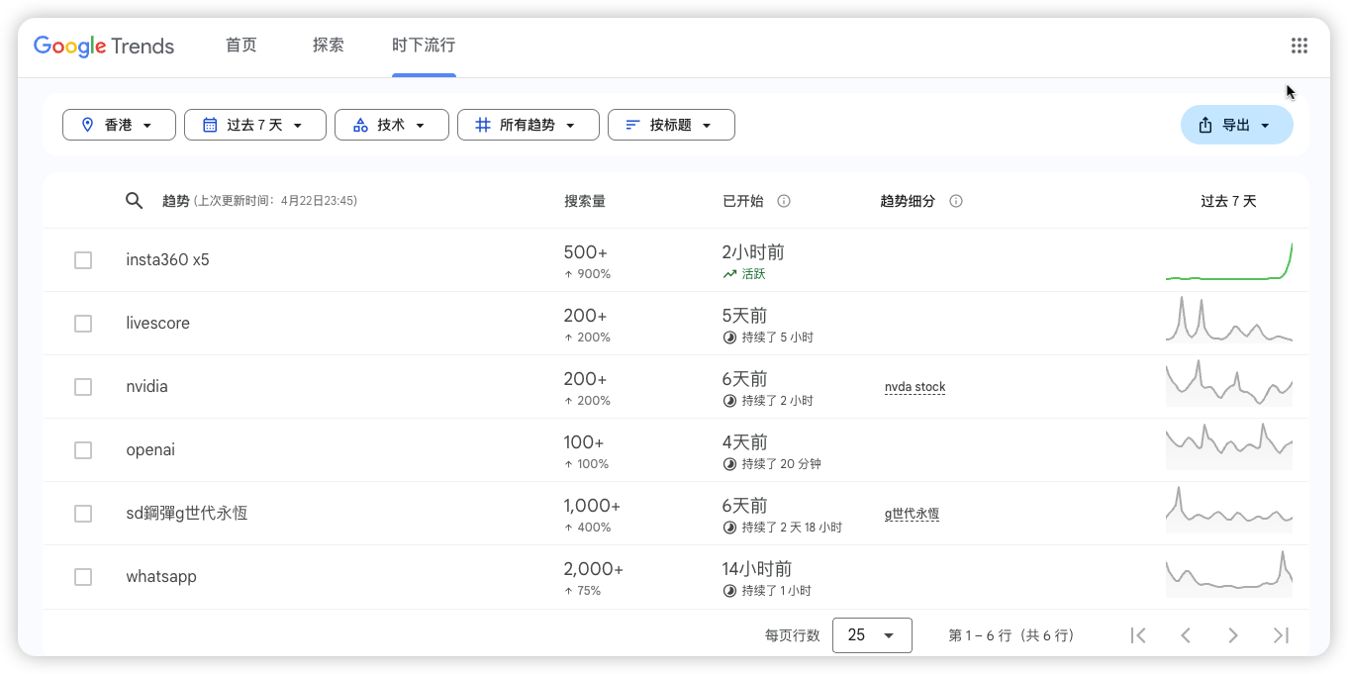Click the share icon in 导出 button
Screen dimensions: 1348x674
pos(1205,125)
